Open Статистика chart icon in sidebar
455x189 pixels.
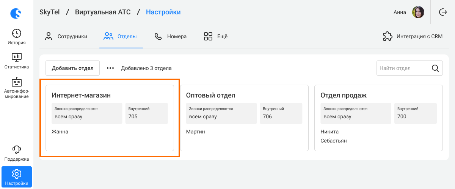pos(17,57)
